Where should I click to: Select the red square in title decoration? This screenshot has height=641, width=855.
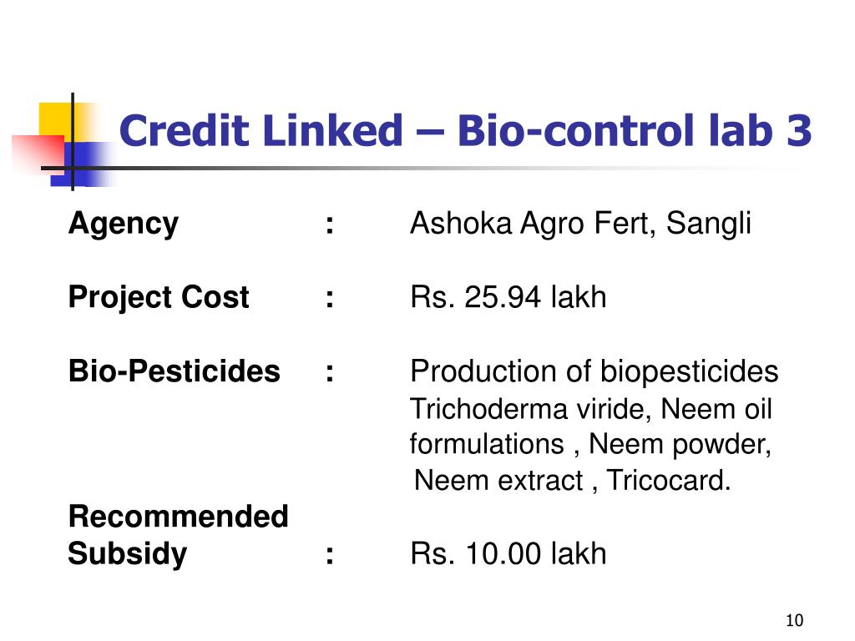pyautogui.click(x=38, y=154)
